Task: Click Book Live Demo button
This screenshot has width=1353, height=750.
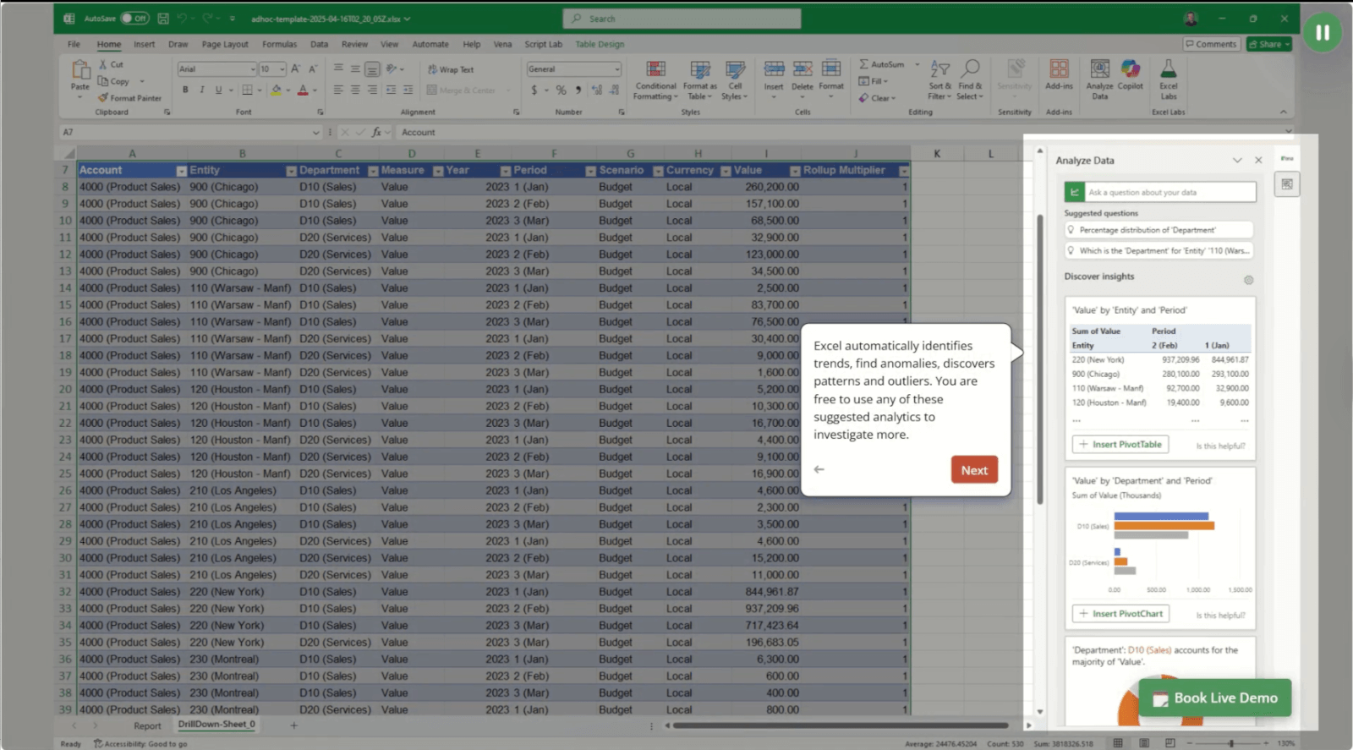Action: (x=1215, y=698)
